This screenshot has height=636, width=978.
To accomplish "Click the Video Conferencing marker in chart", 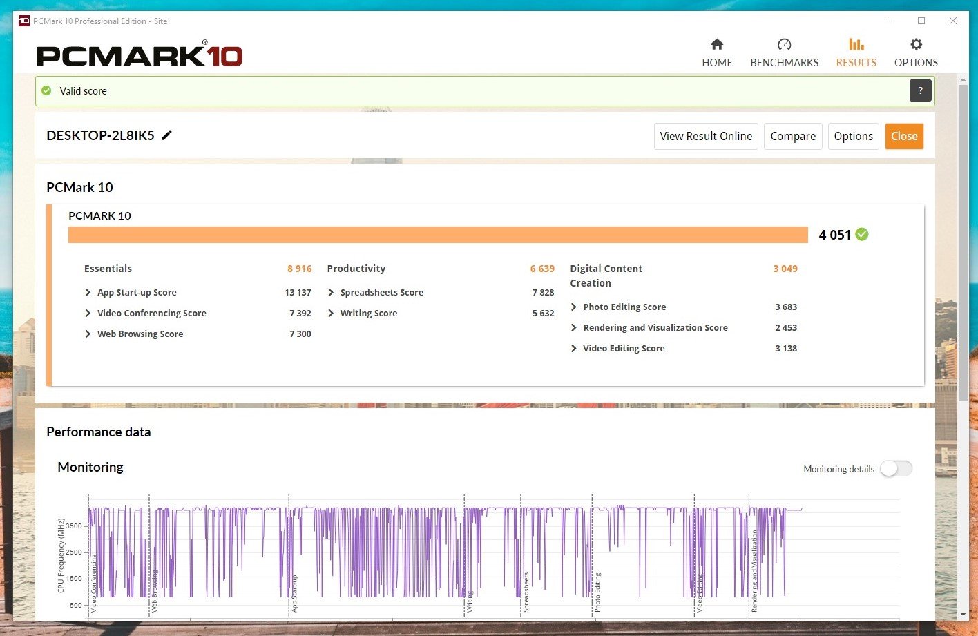I will pyautogui.click(x=94, y=584).
